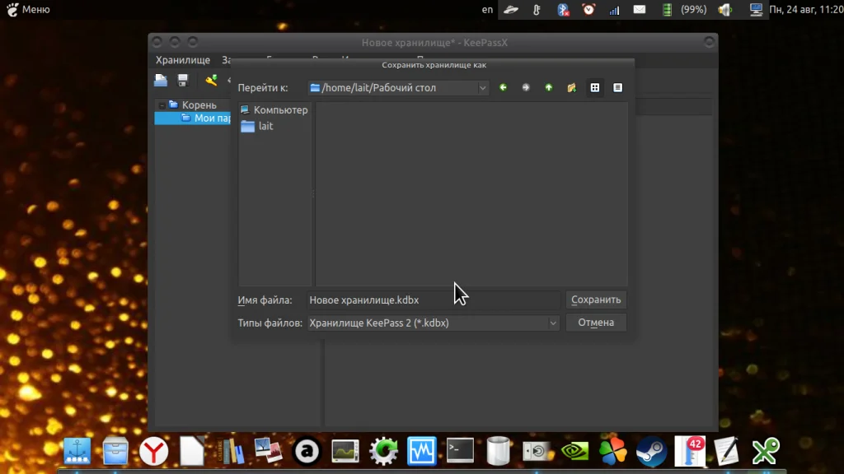Image resolution: width=844 pixels, height=474 pixels.
Task: Select Компьютер in the places sidebar
Action: pyautogui.click(x=274, y=109)
